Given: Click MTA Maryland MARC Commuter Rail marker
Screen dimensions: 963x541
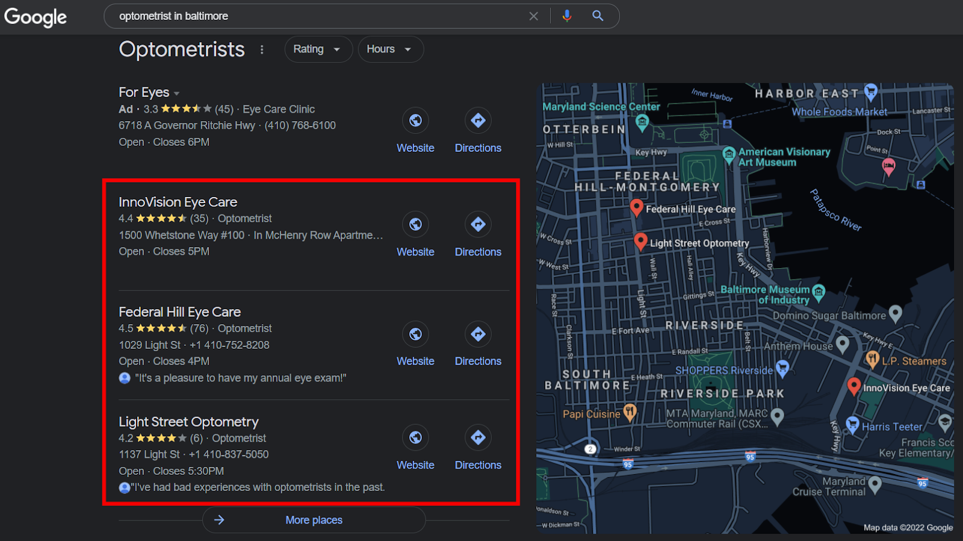Looking at the screenshot, I should pos(778,416).
